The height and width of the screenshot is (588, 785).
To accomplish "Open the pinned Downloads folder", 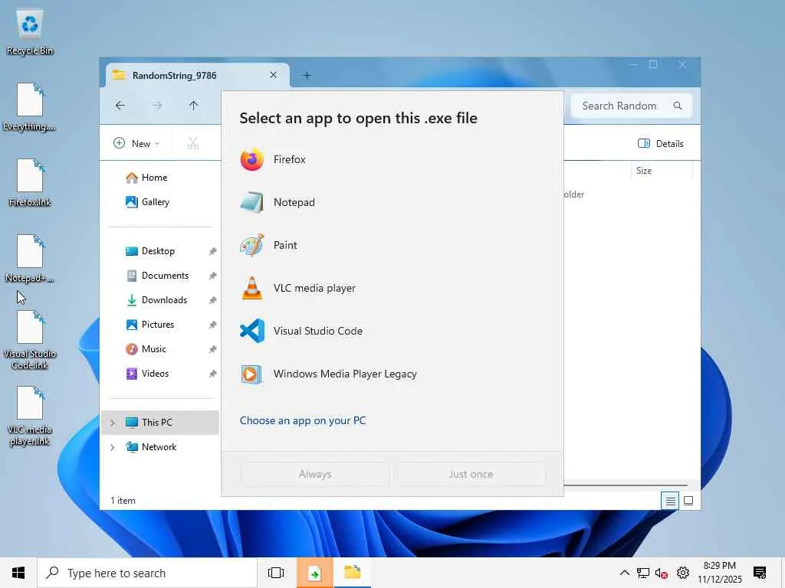I will click(x=156, y=300).
